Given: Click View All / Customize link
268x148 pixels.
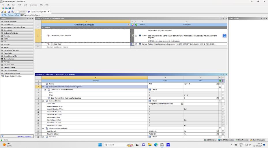Looking at the screenshot, I should [25, 137].
